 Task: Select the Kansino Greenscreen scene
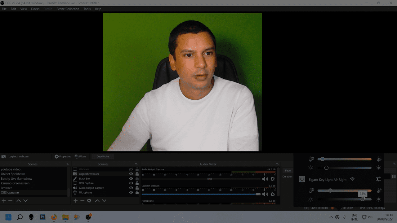(15, 183)
